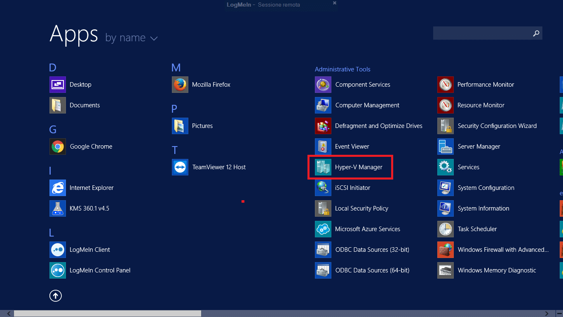
Task: Click the scrollbar right arrow
Action: tap(547, 314)
